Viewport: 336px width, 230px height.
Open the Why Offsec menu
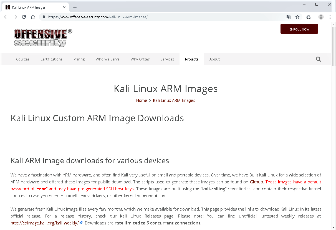coord(140,59)
